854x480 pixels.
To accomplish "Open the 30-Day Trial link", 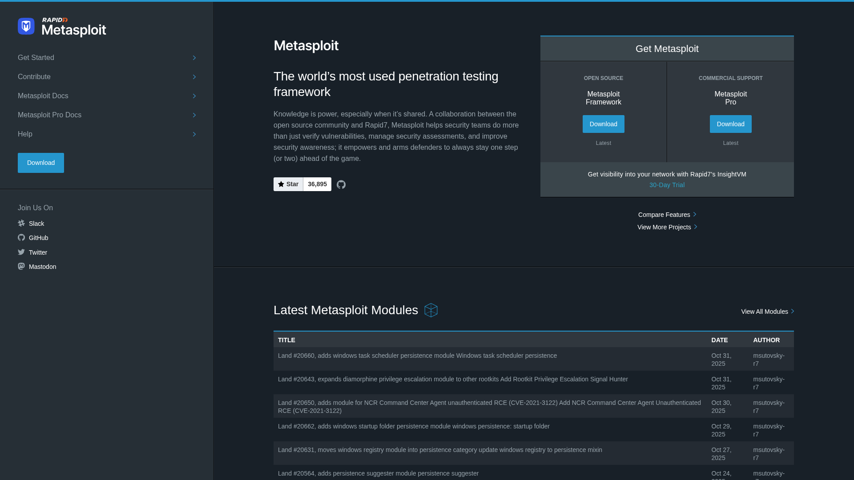I will tap(666, 185).
